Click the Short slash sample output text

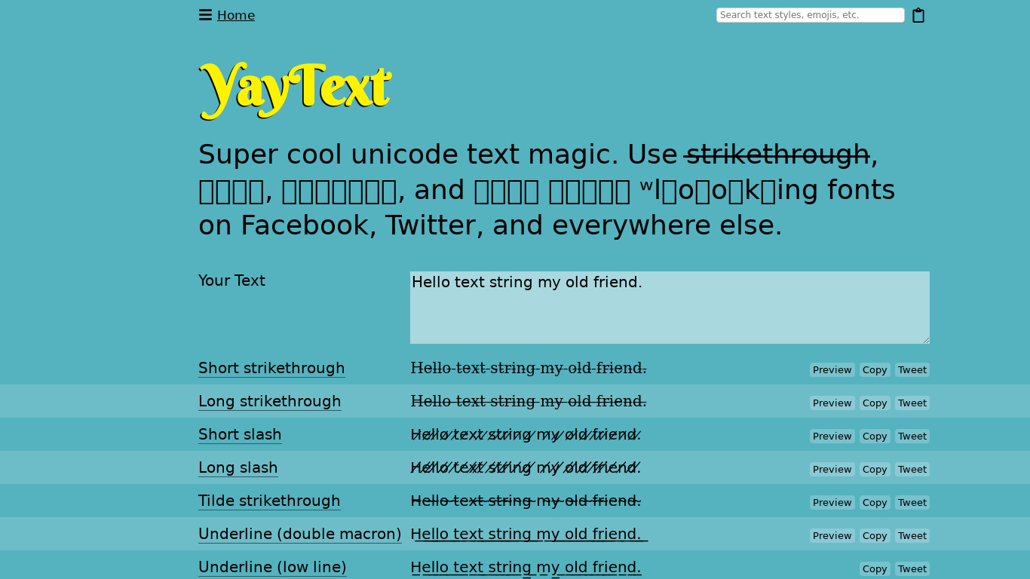click(x=526, y=434)
